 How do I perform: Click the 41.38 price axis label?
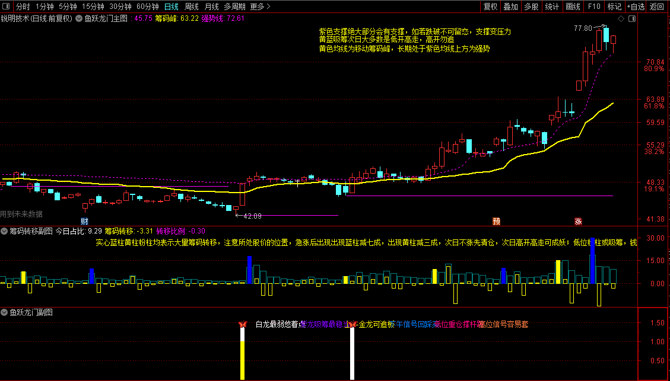[655, 219]
